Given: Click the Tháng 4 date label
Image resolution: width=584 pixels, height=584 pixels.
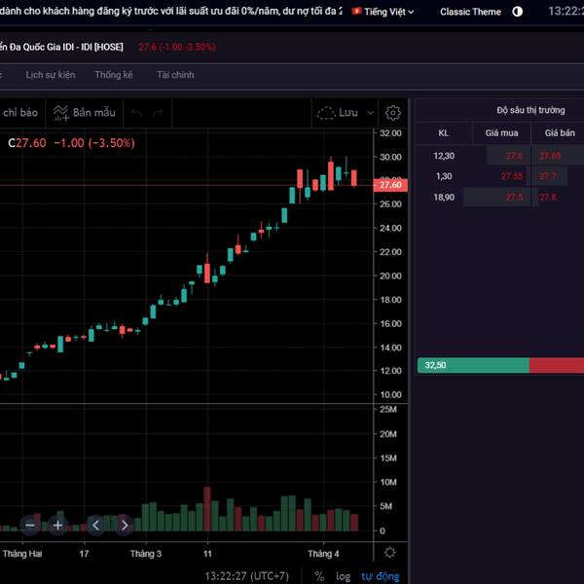Looking at the screenshot, I should pos(323,554).
